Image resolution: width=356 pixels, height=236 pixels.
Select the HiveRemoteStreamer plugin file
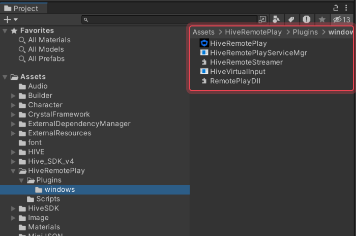(246, 62)
